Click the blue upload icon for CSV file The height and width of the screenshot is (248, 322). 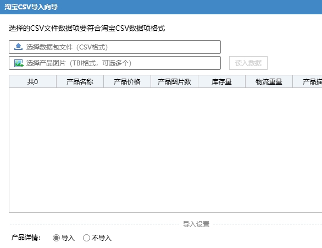click(18, 47)
